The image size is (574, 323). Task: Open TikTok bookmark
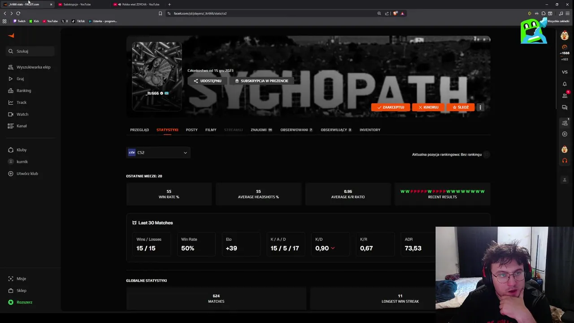point(78,21)
